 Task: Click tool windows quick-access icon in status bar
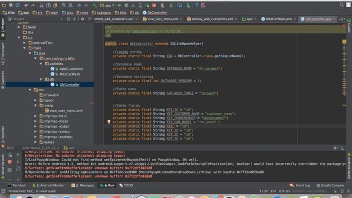[3, 191]
